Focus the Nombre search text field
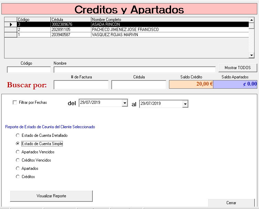The height and width of the screenshot is (209, 259). pyautogui.click(x=134, y=70)
